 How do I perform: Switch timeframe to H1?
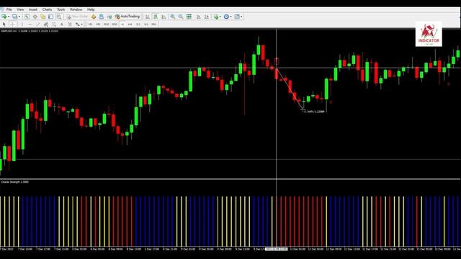pyautogui.click(x=122, y=24)
